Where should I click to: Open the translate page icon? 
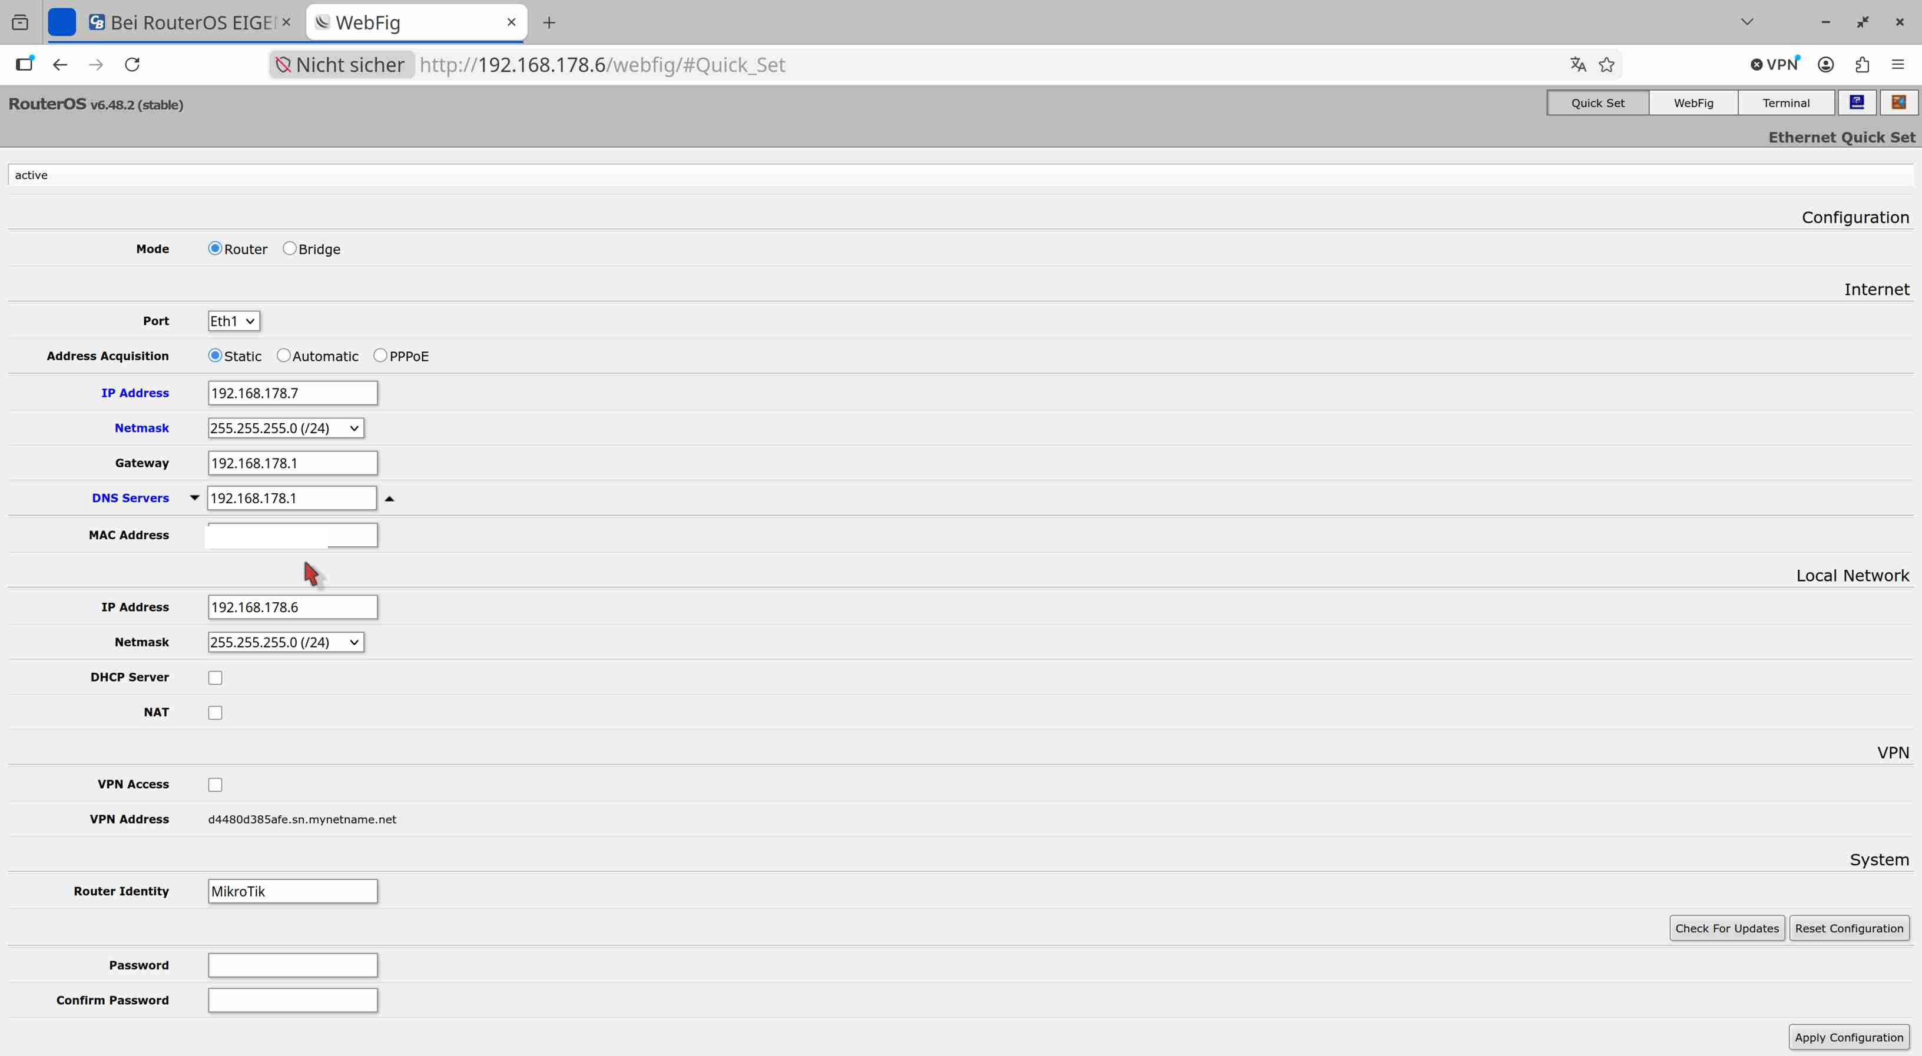tap(1578, 65)
